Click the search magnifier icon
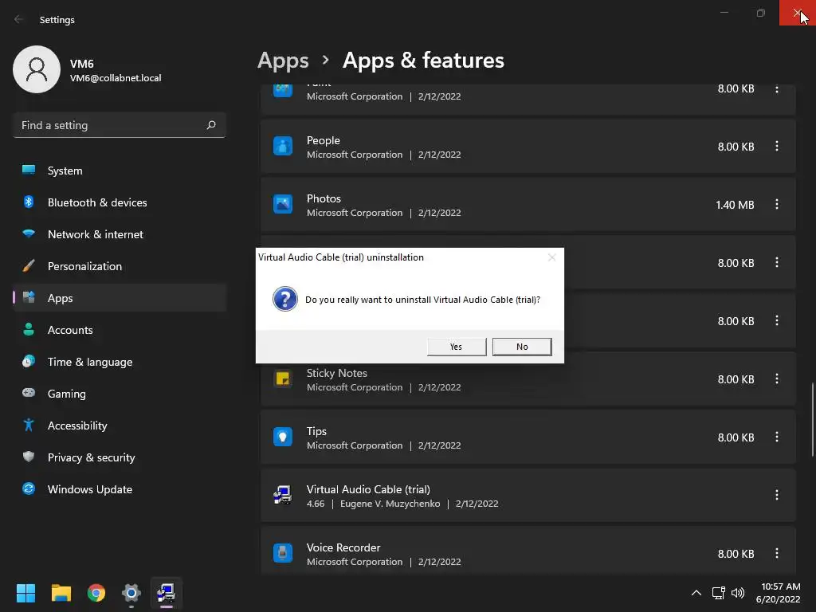Screen dimensions: 816x612 210,125
